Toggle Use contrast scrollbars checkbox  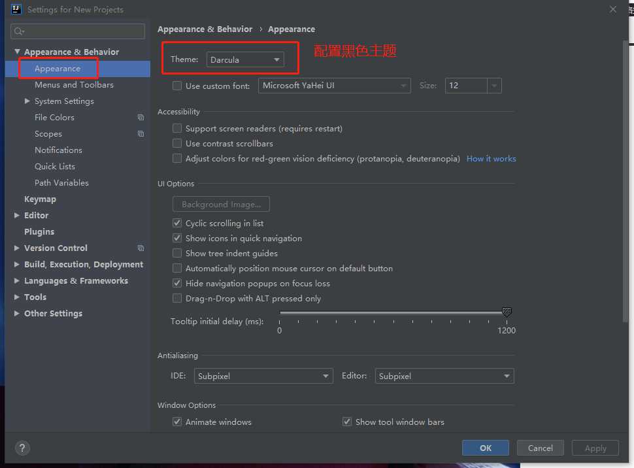click(177, 143)
